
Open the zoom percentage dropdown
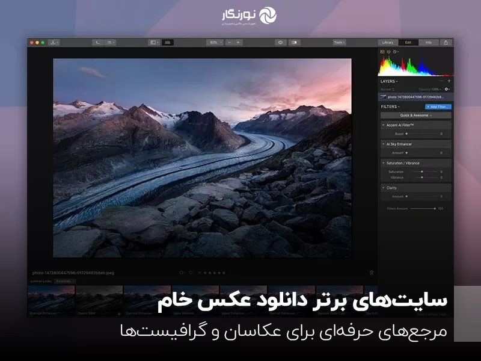[214, 42]
